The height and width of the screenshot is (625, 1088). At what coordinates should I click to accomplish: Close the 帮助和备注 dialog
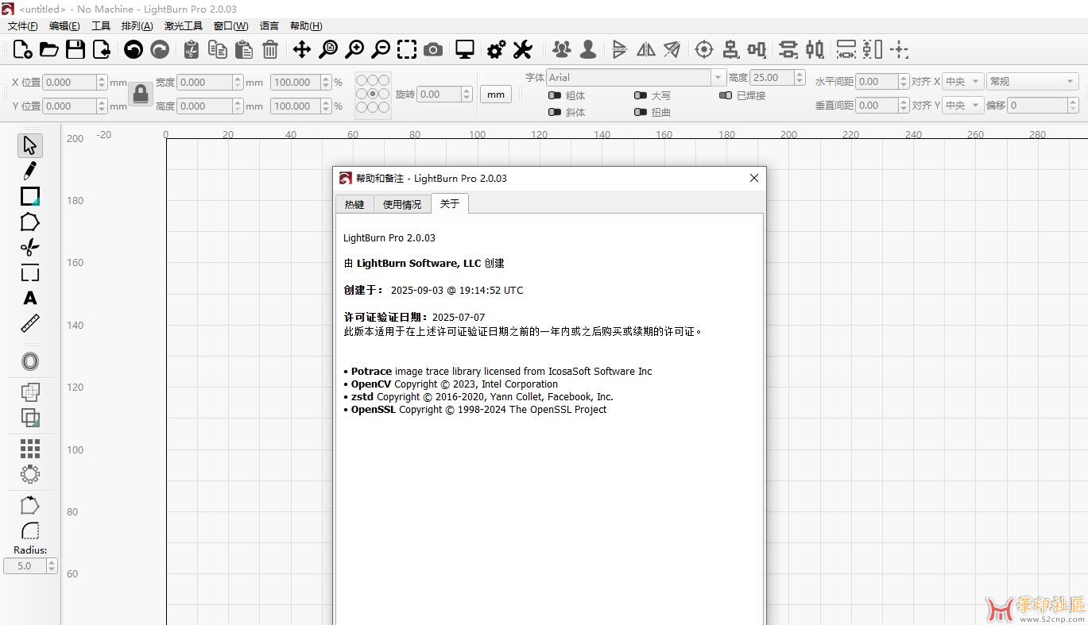pos(754,178)
